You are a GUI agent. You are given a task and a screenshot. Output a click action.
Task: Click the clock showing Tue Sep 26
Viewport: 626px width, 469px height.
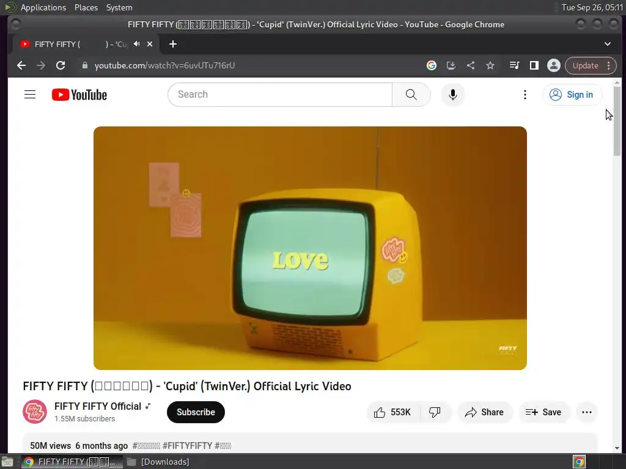(x=592, y=7)
